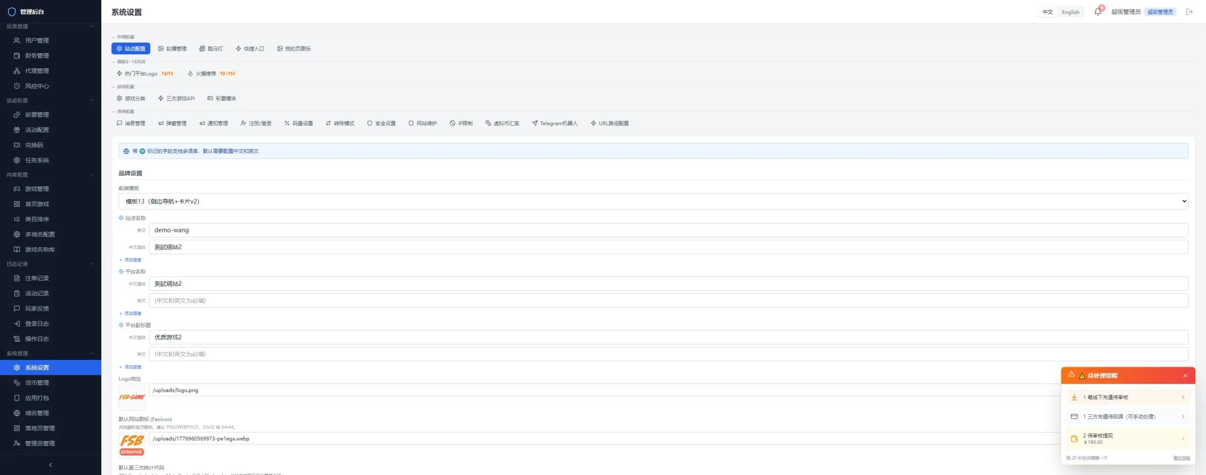Viewport: 1206px width, 475px height.
Task: Open the notification bell
Action: (1098, 12)
